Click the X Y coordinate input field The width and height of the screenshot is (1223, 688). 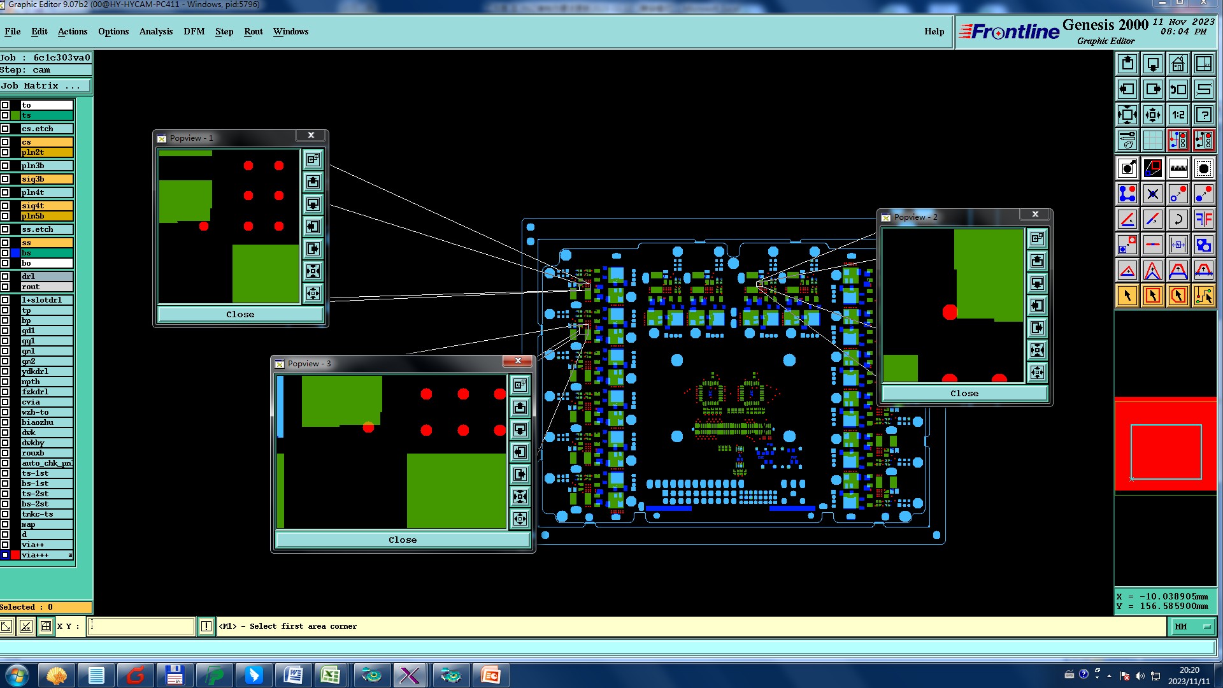141,627
